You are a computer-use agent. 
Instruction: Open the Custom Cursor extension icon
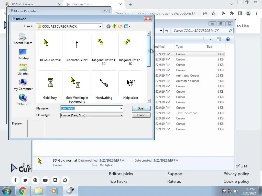tap(223, 13)
